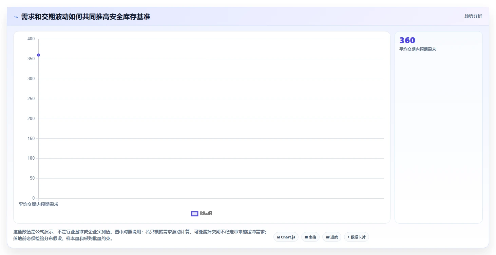This screenshot has width=496, height=255.
Task: Click the y-axis tick 350
Action: click(31, 59)
